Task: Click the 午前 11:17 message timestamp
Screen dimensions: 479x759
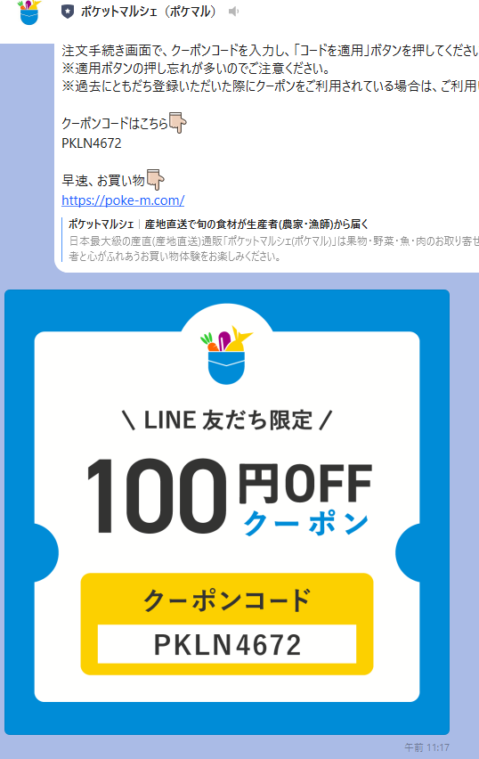Action: 426,747
